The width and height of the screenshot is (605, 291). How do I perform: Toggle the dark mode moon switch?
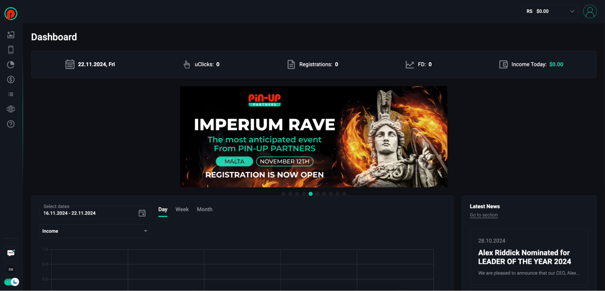12,282
